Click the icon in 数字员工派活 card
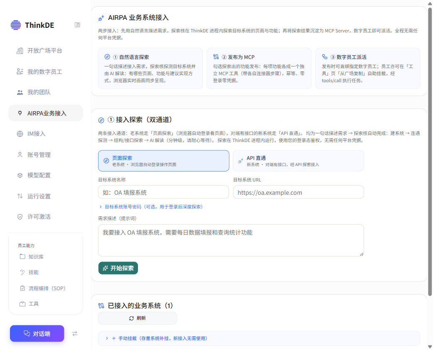The image size is (433, 350). (325, 57)
